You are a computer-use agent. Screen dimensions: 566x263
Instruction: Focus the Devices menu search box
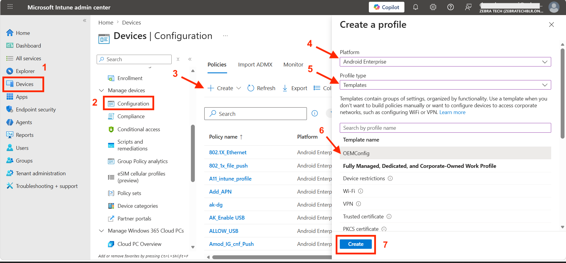click(x=134, y=59)
